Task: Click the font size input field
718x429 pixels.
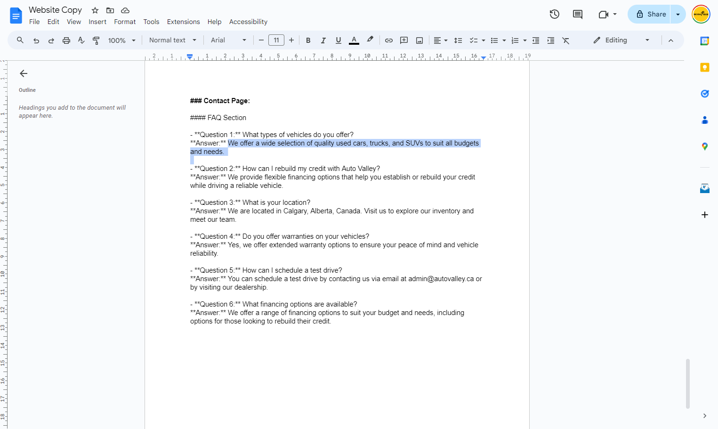Action: tap(276, 40)
